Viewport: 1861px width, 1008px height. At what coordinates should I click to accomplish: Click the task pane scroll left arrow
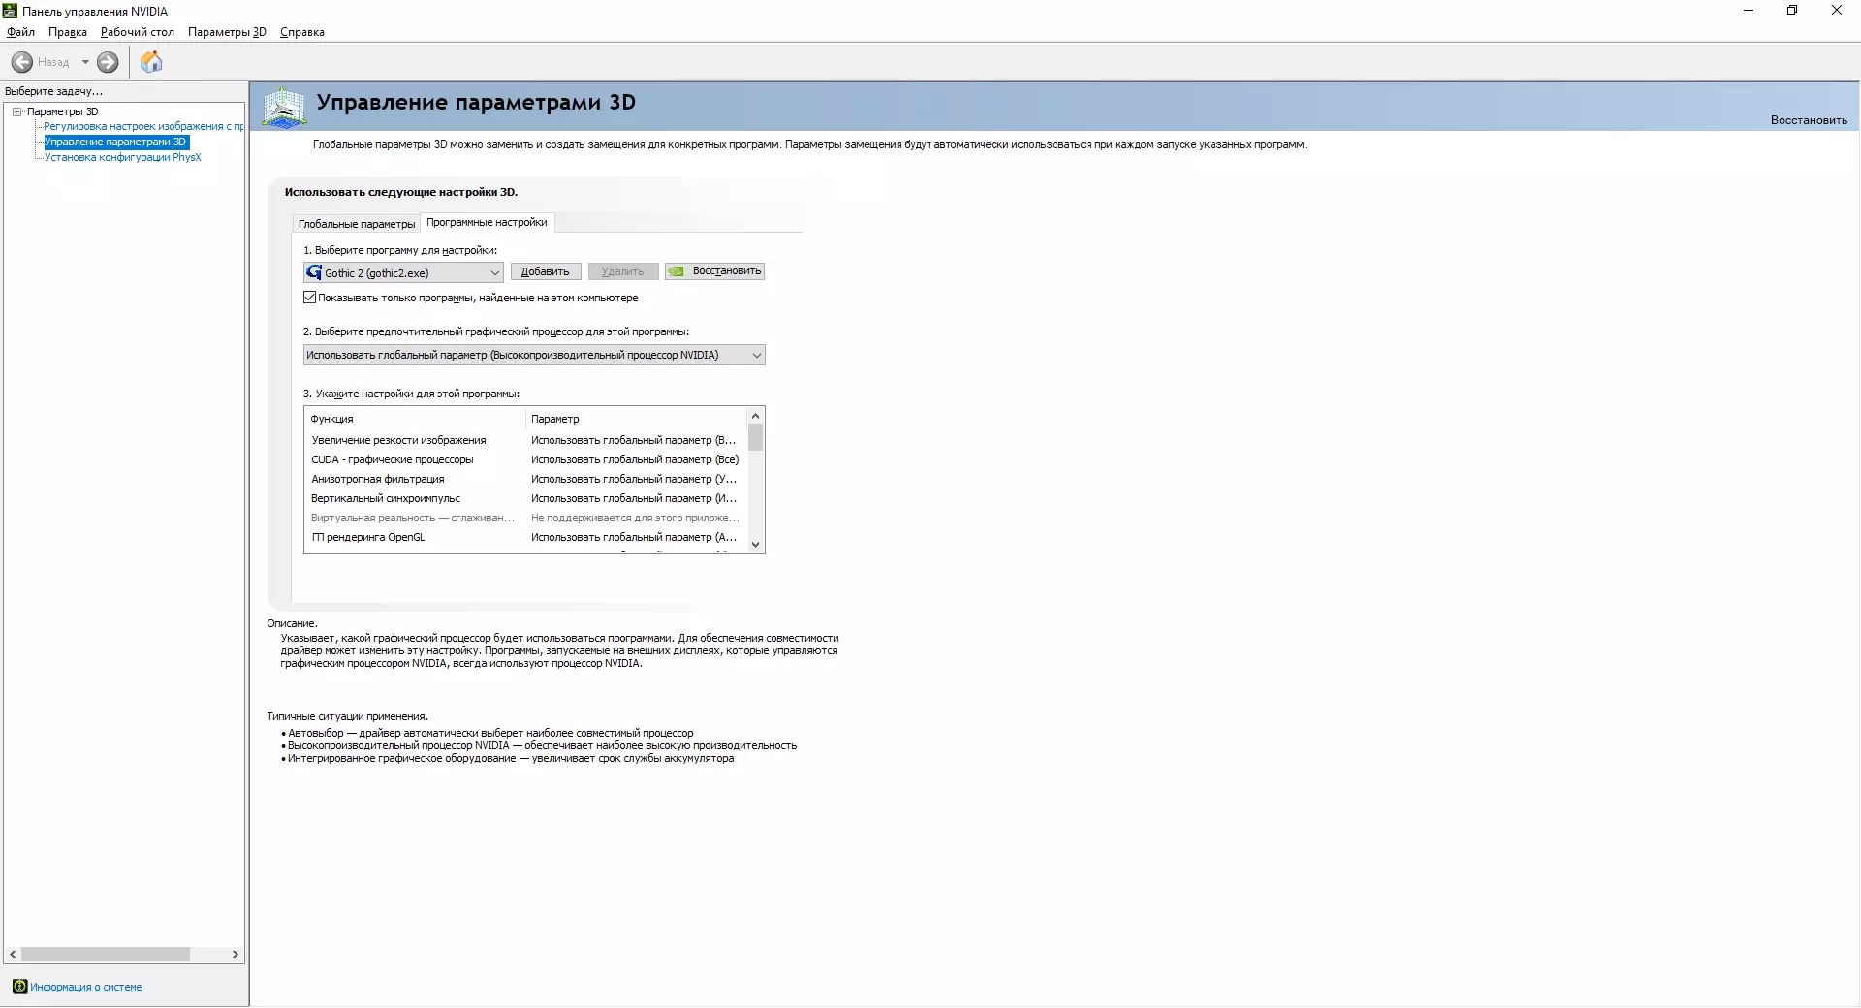13,955
